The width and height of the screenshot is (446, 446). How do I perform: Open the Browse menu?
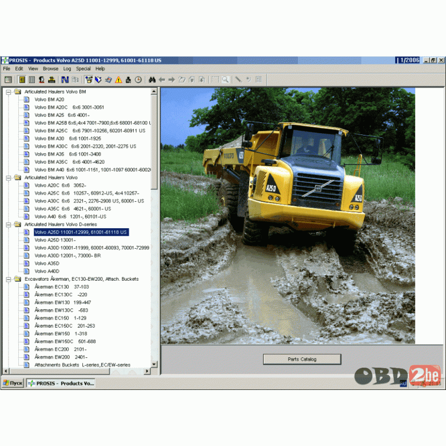pos(51,69)
